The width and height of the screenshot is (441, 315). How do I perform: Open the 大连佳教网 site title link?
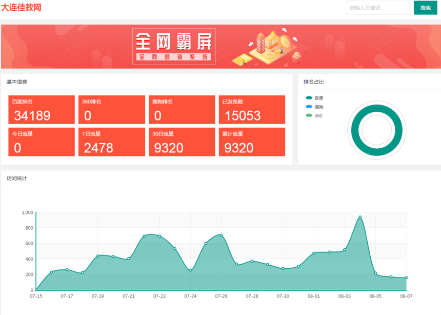coord(21,7)
